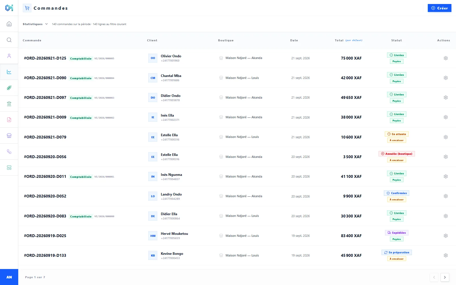The image size is (456, 285).
Task: Click the OO avatar of Olivier Ondo
Action: [x=153, y=58]
